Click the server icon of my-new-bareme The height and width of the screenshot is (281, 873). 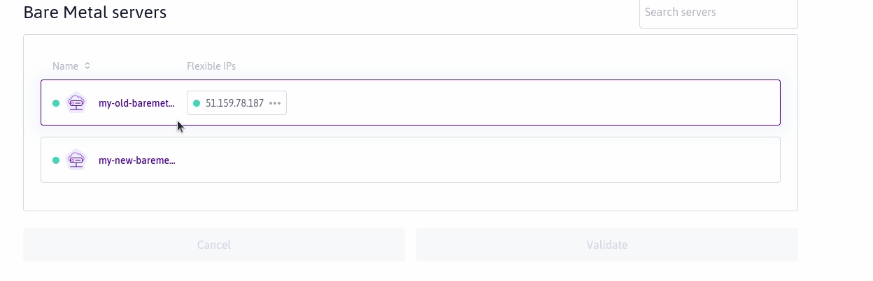tap(76, 160)
